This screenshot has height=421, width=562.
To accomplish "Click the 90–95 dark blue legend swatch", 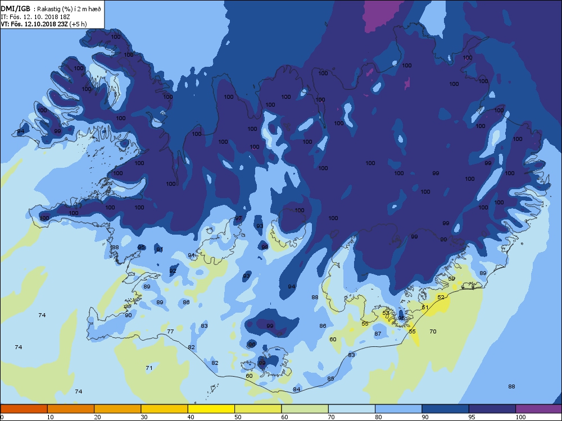I will point(446,409).
